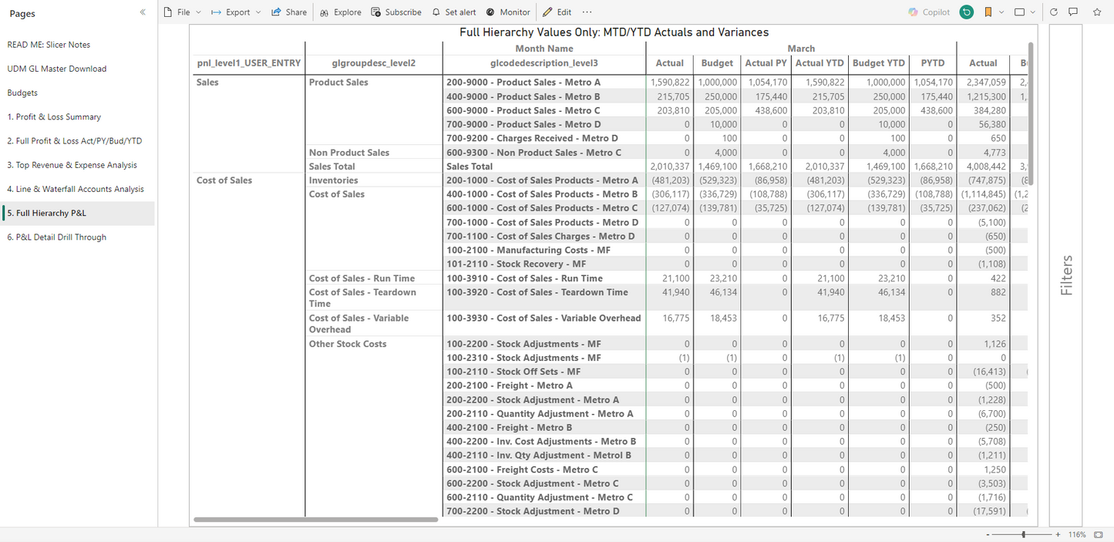Click Other Stock Costs group header
This screenshot has height=542, width=1114.
pos(348,344)
